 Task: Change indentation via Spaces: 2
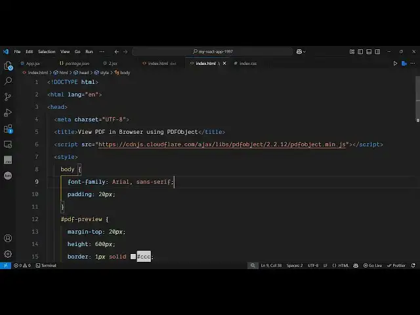click(295, 265)
